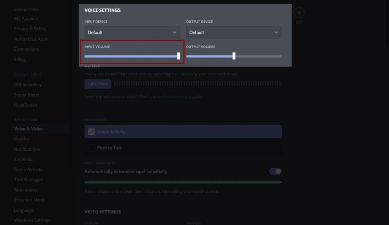Screen dimensions: 389x225
Task: Select Discord Nitro in sidebar
Action: pyautogui.click(x=27, y=74)
